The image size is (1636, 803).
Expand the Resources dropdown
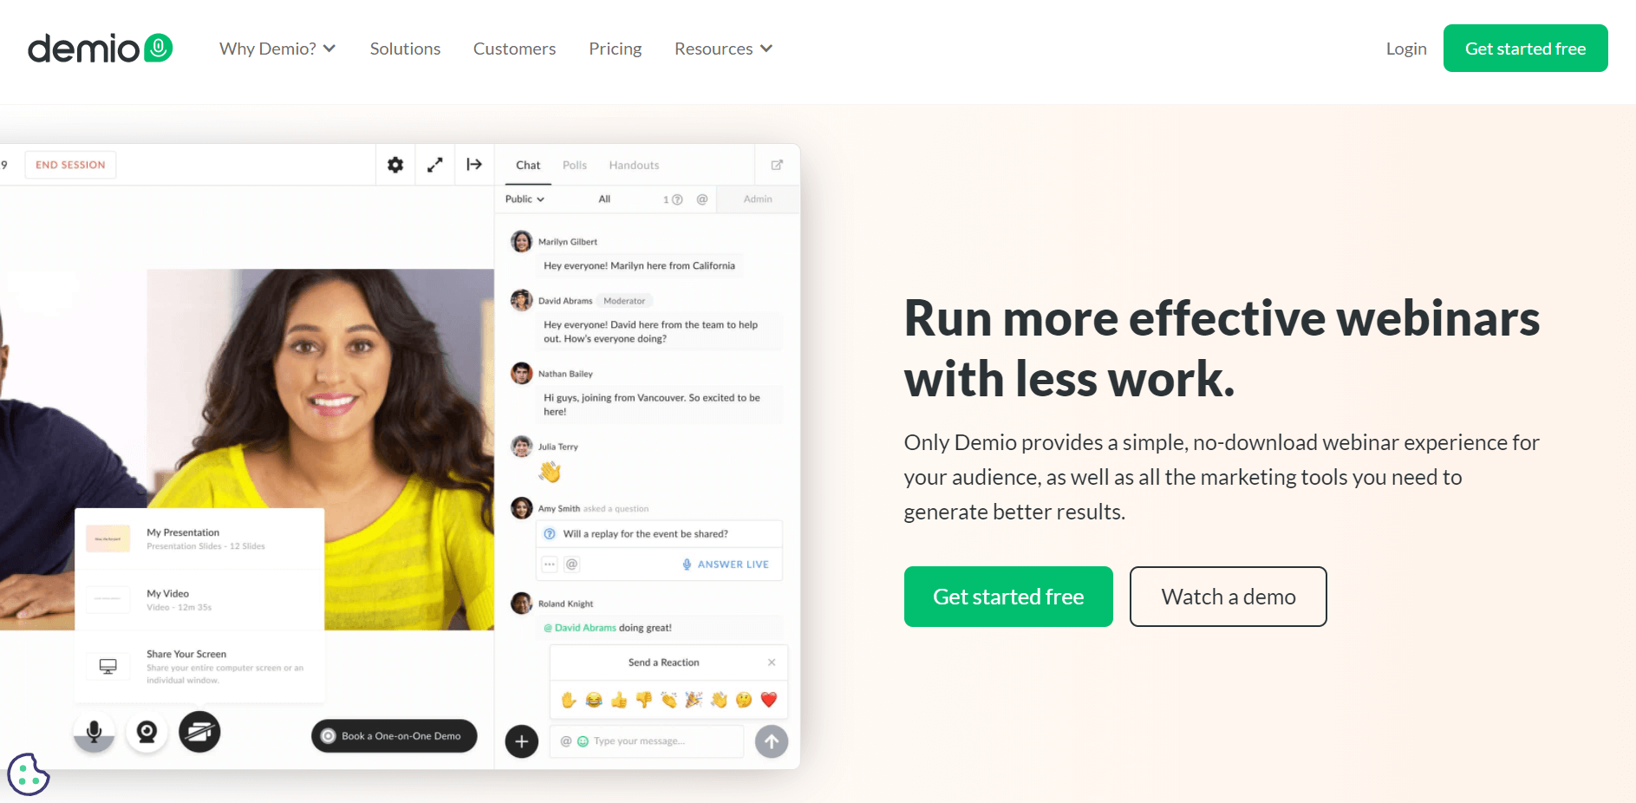723,49
